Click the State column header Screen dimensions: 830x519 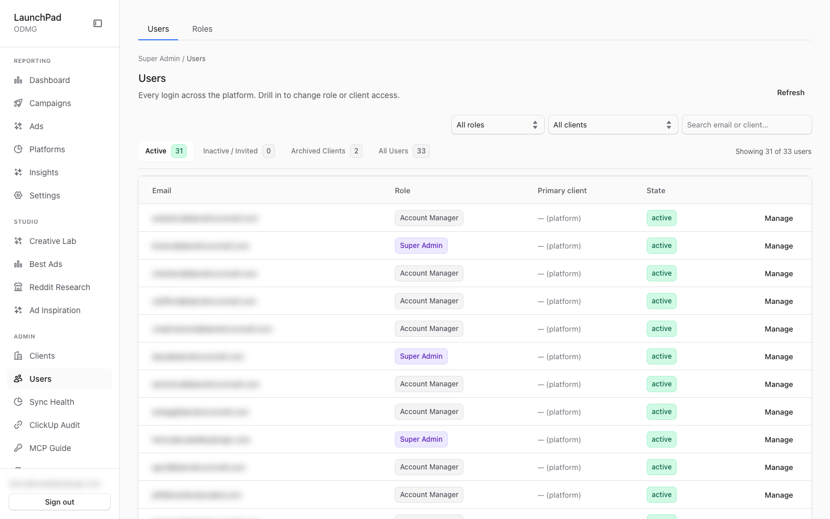pyautogui.click(x=656, y=191)
